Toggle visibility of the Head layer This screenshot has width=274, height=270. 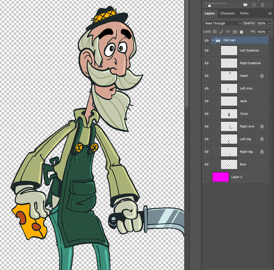pyautogui.click(x=206, y=76)
